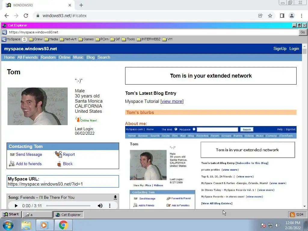The width and height of the screenshot is (308, 231).
Task: Click the S bookmark icon
Action: coord(24,39)
